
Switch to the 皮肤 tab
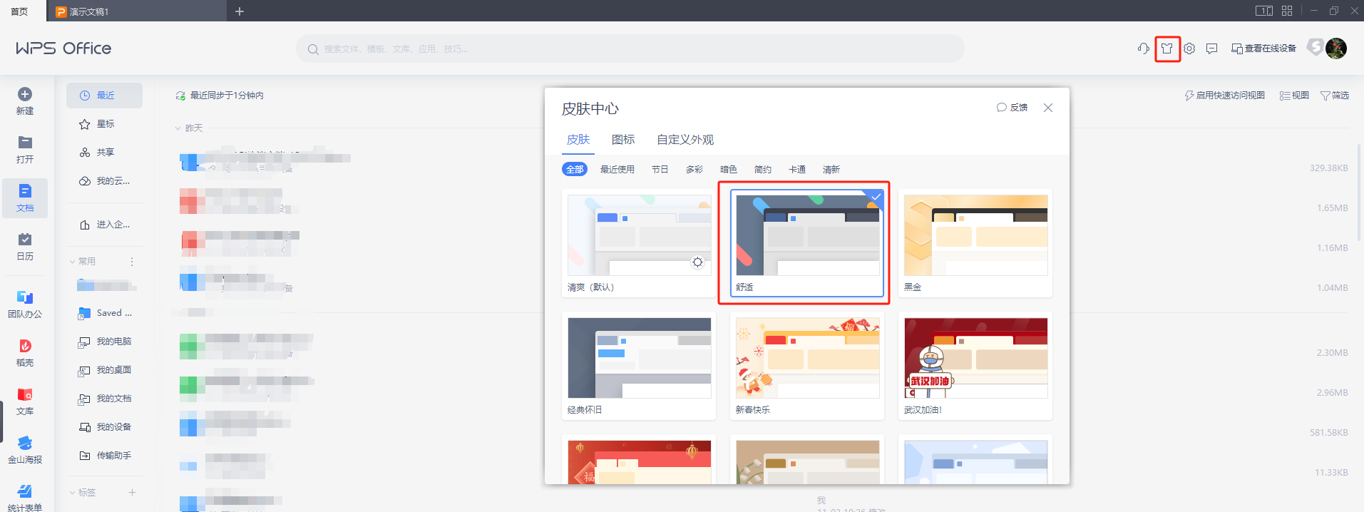click(578, 140)
